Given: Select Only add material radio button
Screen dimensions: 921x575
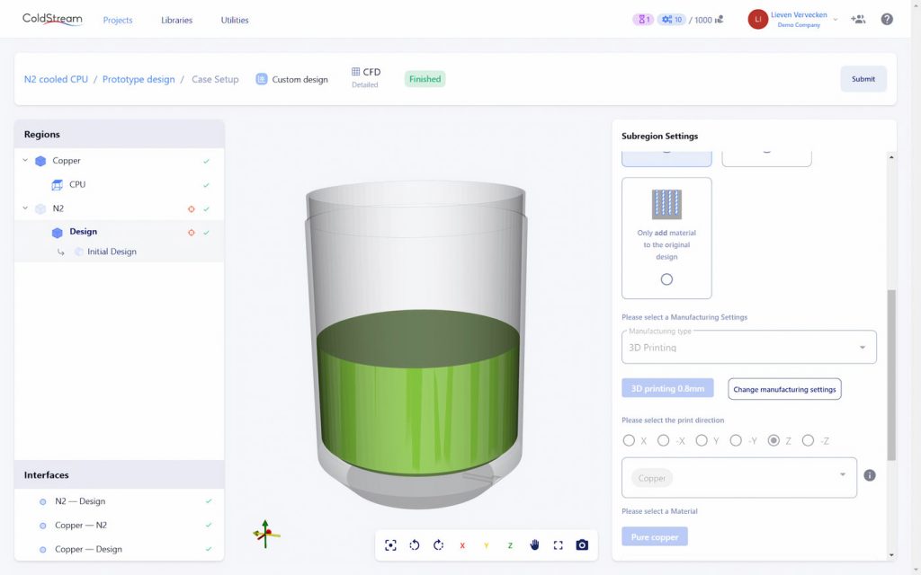Looking at the screenshot, I should (666, 279).
